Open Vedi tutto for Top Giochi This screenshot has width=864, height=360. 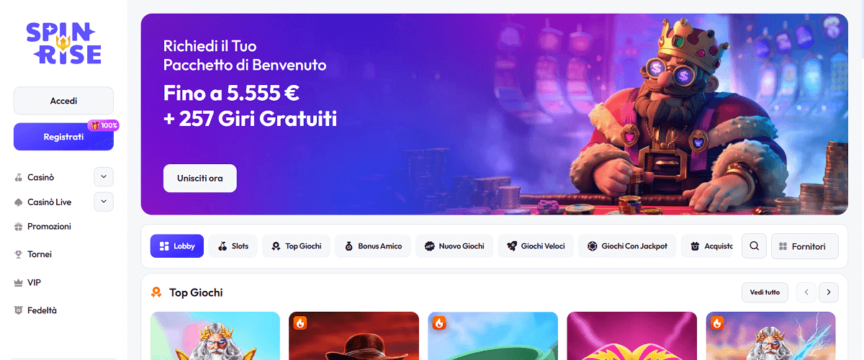(x=765, y=292)
